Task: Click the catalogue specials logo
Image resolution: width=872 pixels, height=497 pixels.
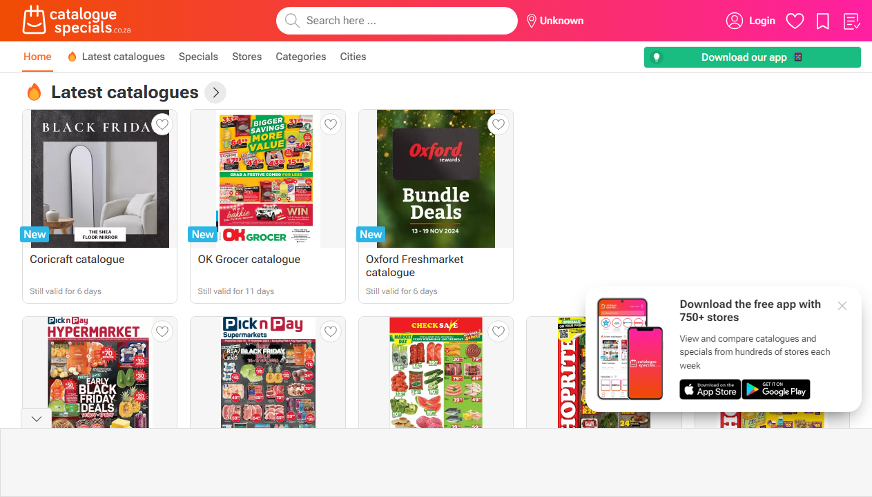Action: click(76, 21)
